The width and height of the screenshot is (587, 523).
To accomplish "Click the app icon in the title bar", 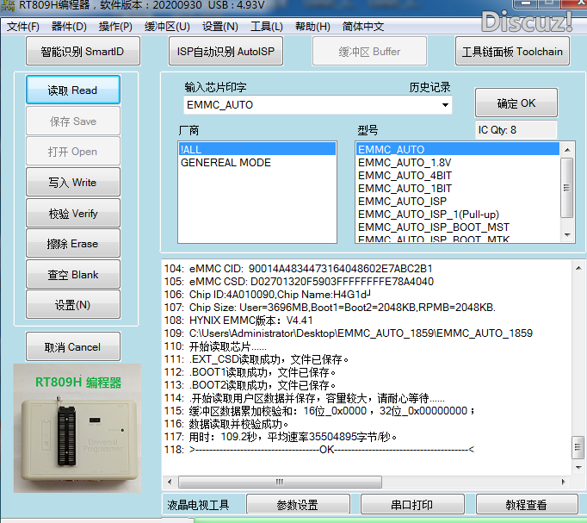I will [8, 8].
